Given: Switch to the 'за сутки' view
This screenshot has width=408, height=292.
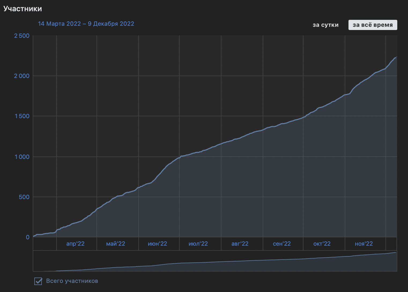Looking at the screenshot, I should pos(325,25).
